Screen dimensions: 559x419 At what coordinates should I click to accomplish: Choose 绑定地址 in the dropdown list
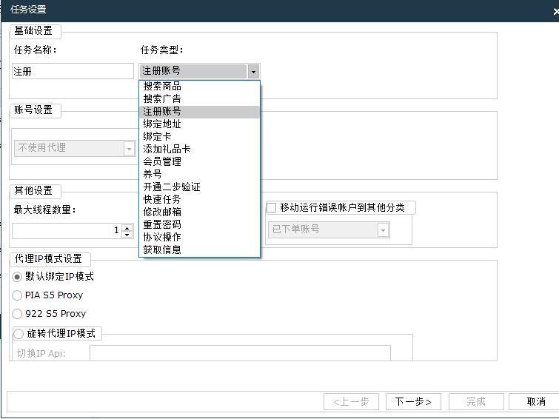(x=199, y=124)
